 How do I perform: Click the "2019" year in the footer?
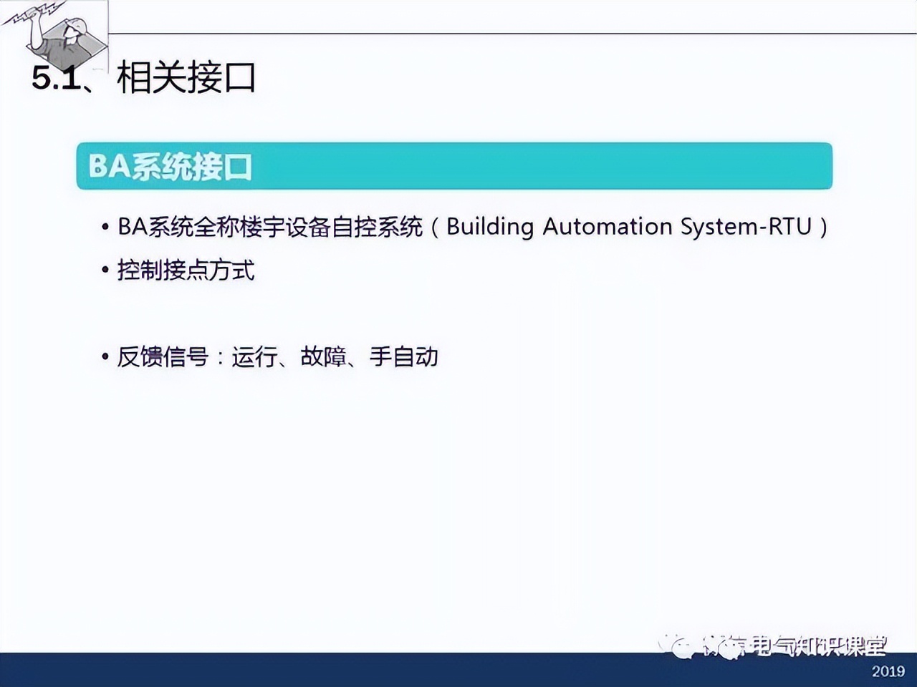(x=888, y=671)
